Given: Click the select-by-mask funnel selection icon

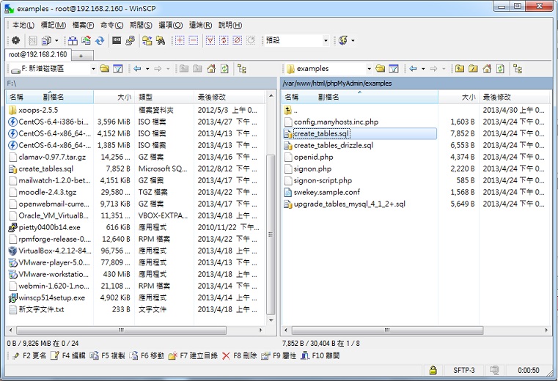Looking at the screenshot, I should coord(210,40).
